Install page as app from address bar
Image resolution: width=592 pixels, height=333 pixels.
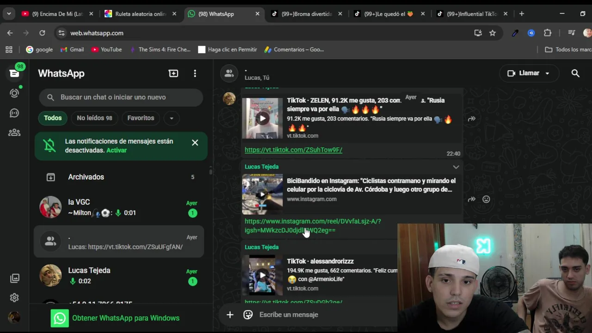[478, 33]
